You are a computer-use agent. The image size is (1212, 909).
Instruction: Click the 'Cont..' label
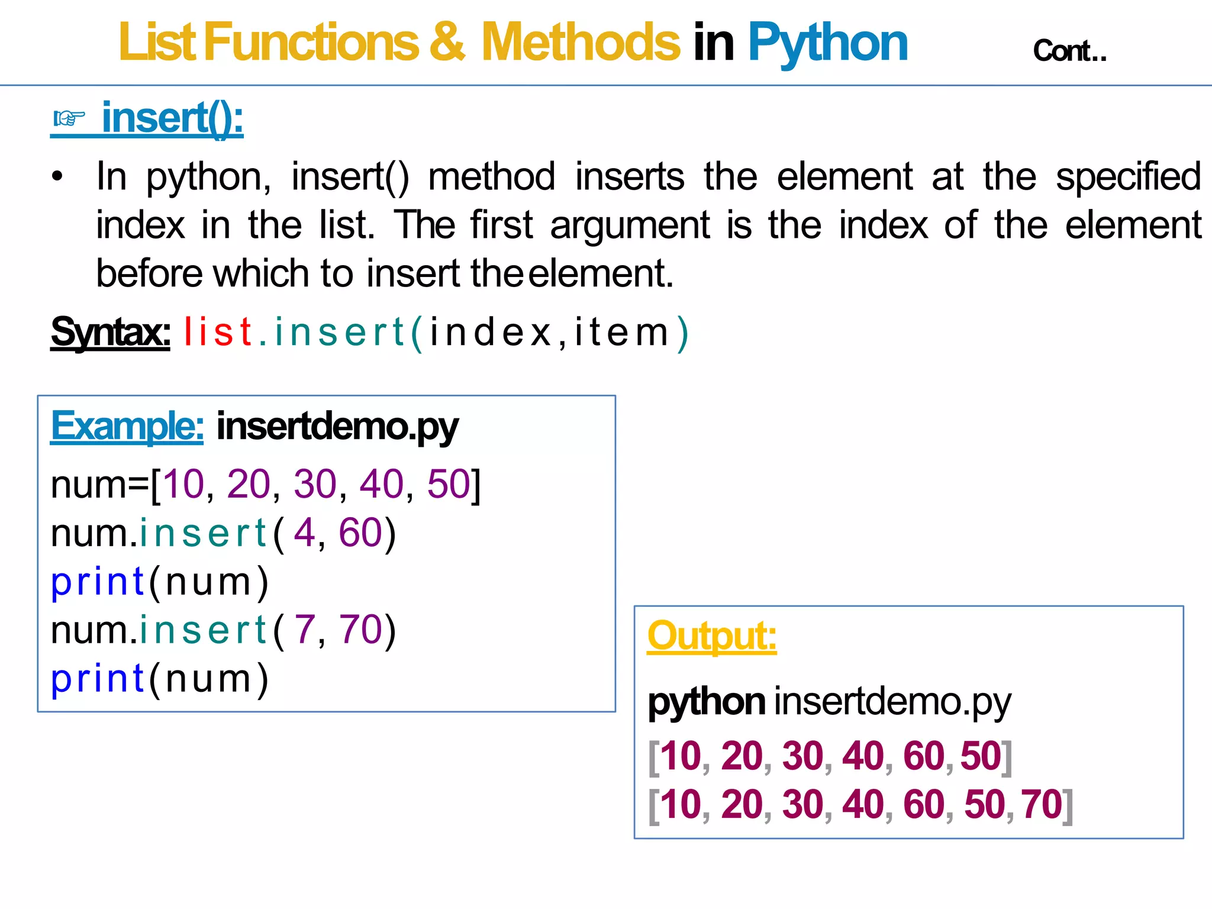click(1069, 51)
